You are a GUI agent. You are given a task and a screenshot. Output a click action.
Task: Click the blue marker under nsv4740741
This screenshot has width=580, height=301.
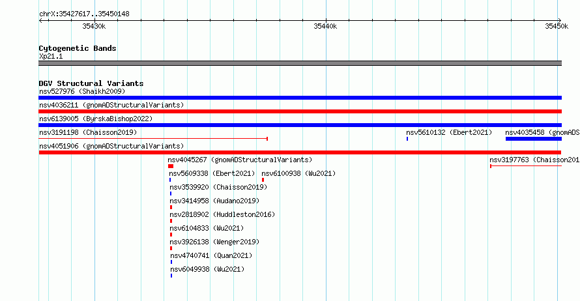(171, 262)
